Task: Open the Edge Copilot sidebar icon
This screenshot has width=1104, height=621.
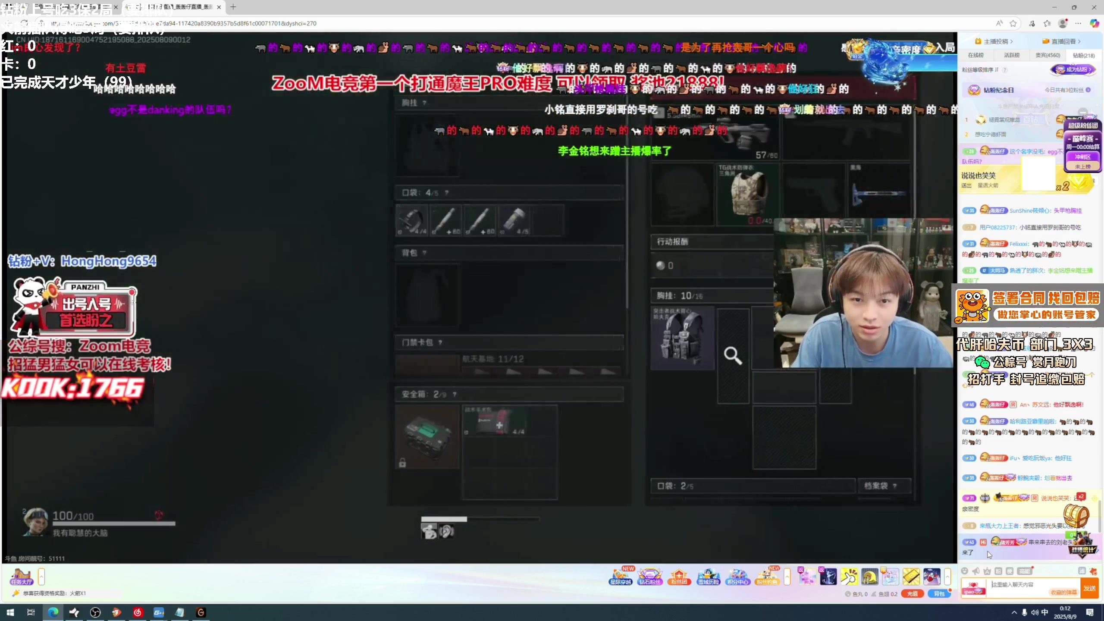Action: [x=1094, y=23]
